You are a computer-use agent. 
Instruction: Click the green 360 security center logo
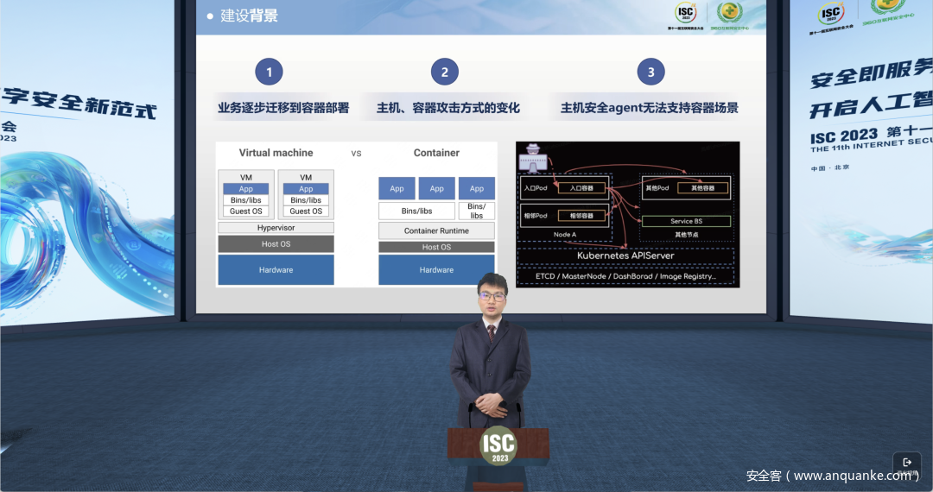pyautogui.click(x=730, y=13)
